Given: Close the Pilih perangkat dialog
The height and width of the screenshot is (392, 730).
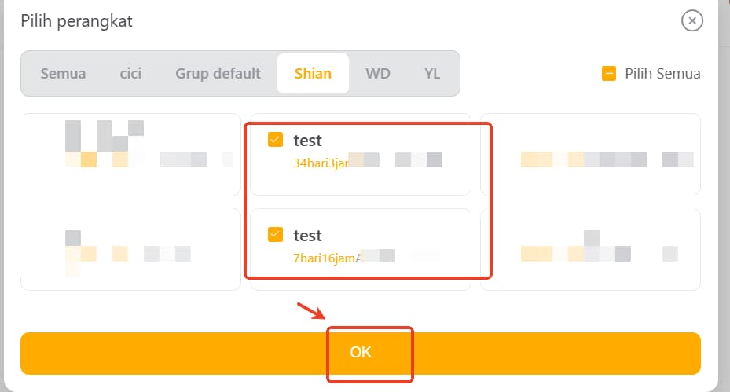Looking at the screenshot, I should [x=691, y=20].
